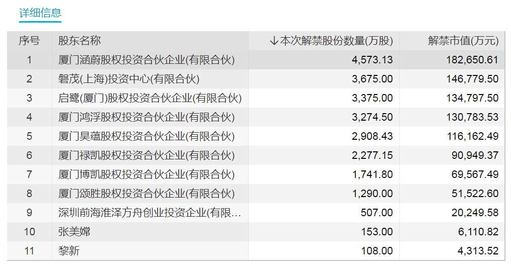Select shareholder 厦门禄凯股权投资合伙企业(有限合伙)
The width and height of the screenshot is (511, 271).
tap(147, 155)
